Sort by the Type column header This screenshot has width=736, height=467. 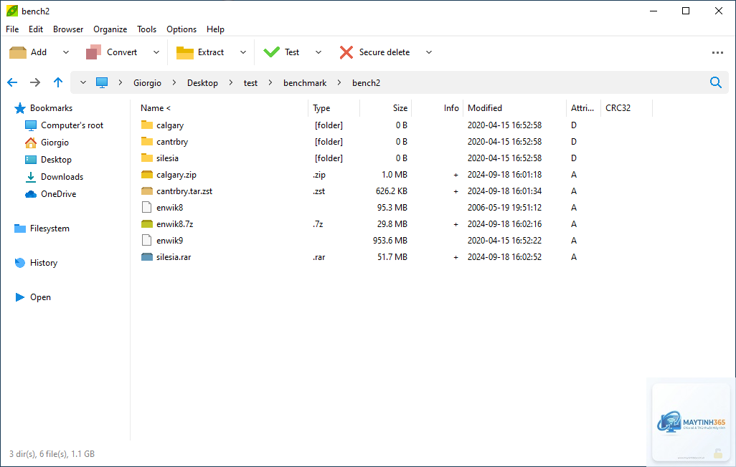click(x=334, y=108)
